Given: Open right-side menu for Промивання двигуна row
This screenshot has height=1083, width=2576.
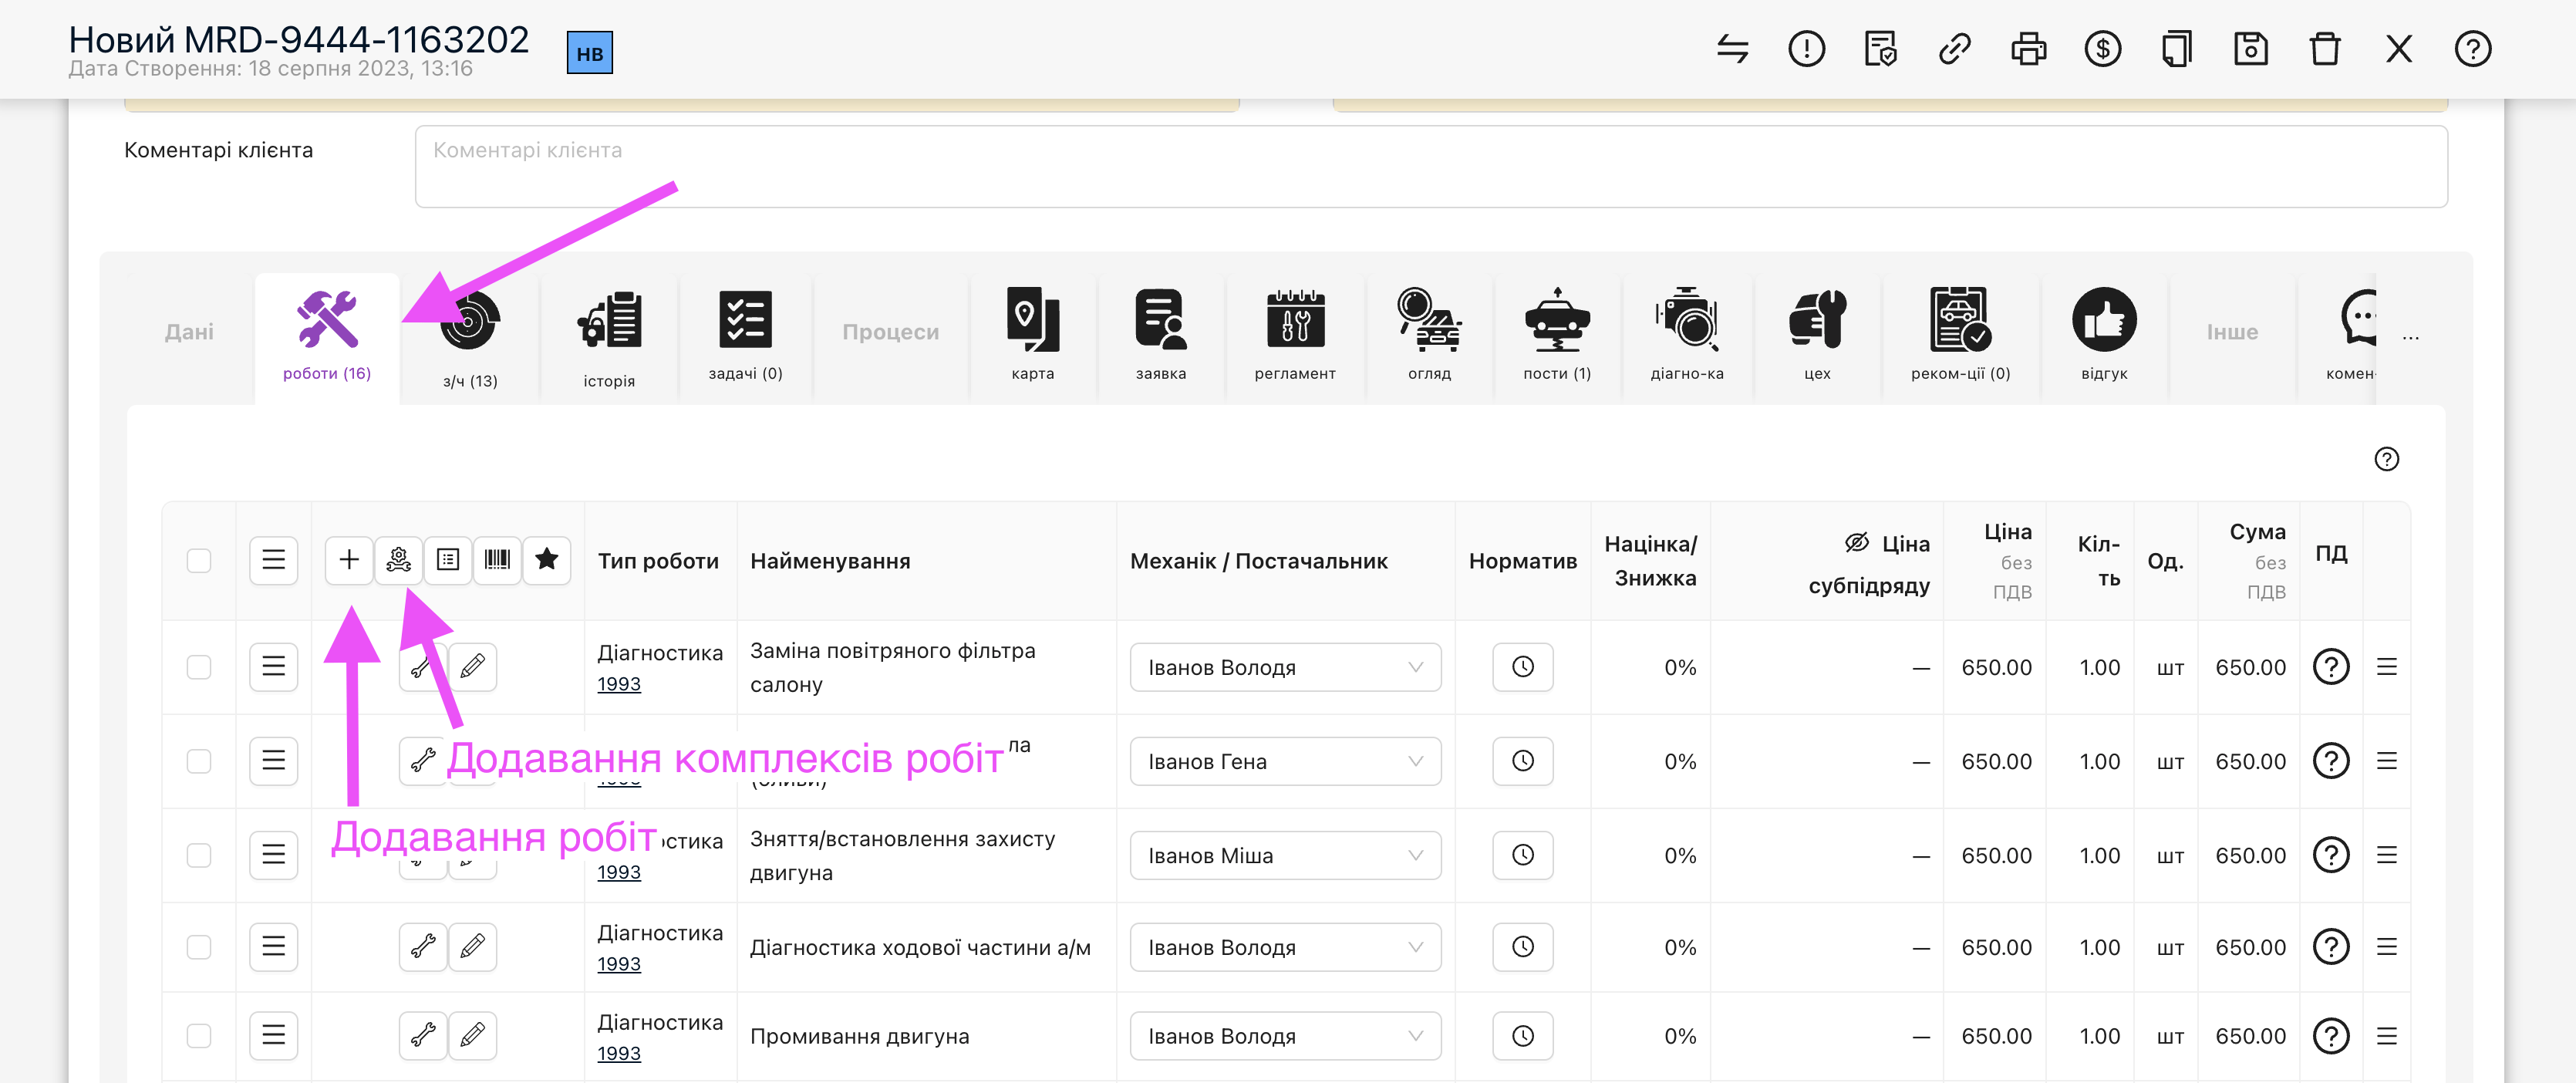Looking at the screenshot, I should click(x=2386, y=1036).
